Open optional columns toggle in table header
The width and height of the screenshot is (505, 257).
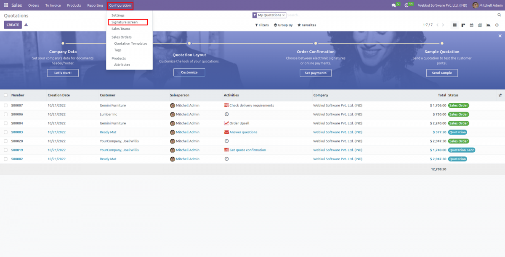point(500,95)
